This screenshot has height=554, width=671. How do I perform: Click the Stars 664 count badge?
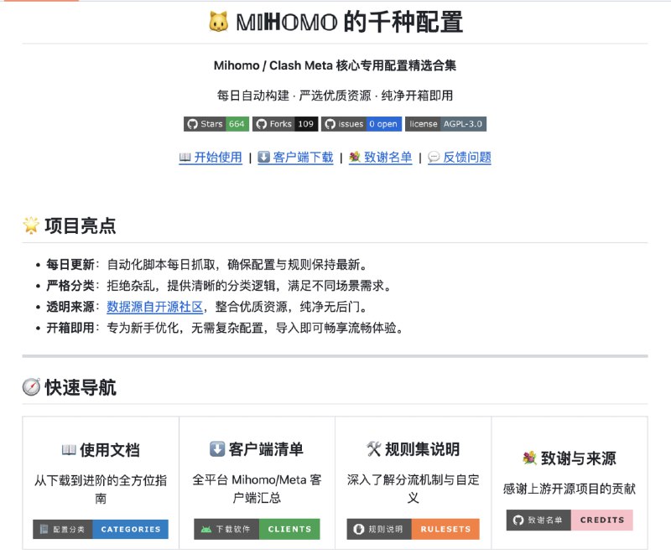[x=237, y=125]
